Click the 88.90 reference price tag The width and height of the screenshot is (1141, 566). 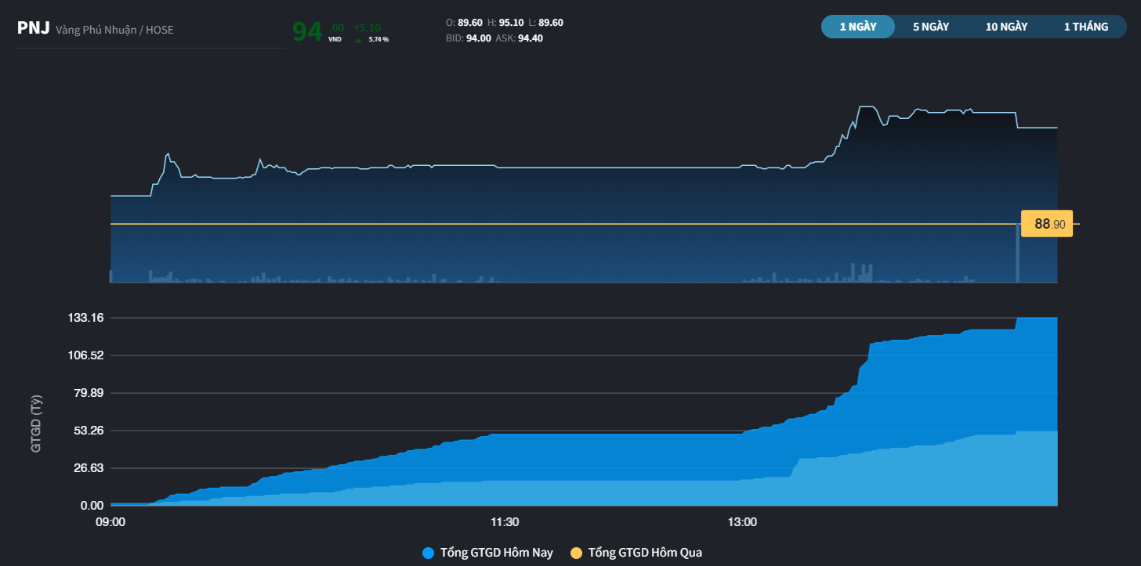(x=1047, y=225)
